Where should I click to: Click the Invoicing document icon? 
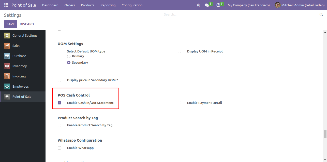tap(7, 76)
